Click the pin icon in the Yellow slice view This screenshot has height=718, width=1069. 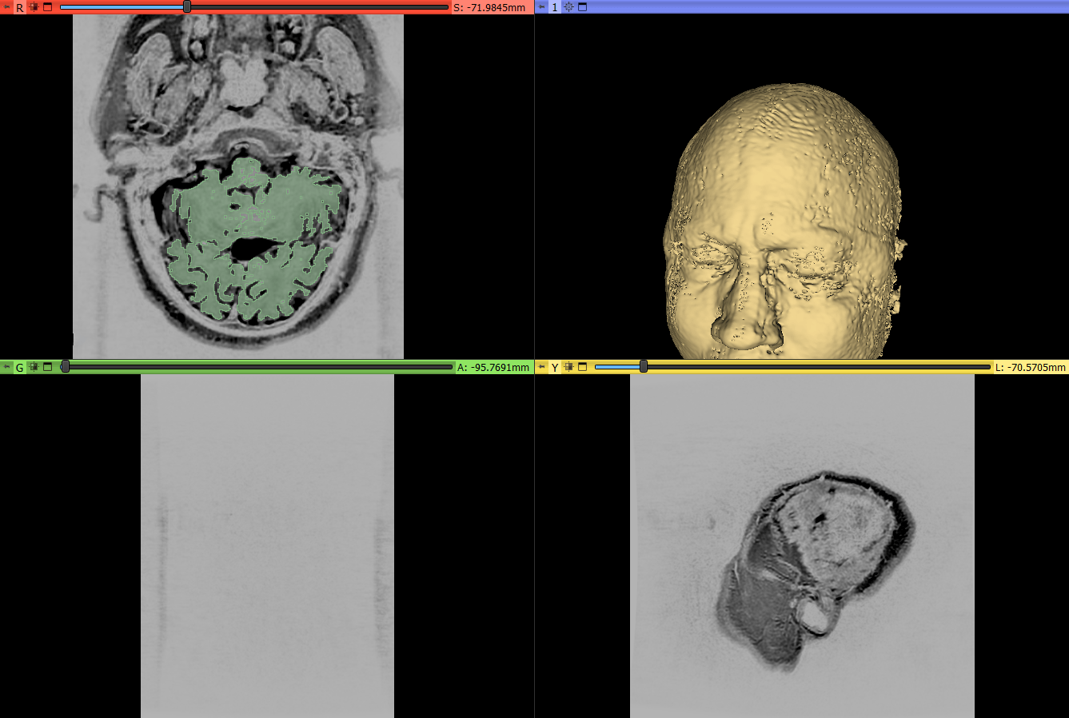[541, 367]
